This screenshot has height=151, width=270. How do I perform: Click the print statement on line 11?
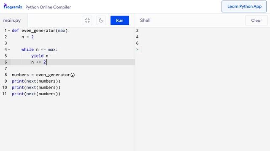pos(36,94)
